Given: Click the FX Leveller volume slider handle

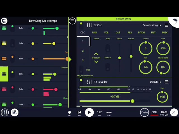Looking at the screenshot, I should [x=132, y=101].
